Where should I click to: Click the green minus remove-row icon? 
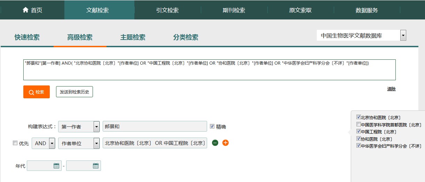[x=215, y=143]
